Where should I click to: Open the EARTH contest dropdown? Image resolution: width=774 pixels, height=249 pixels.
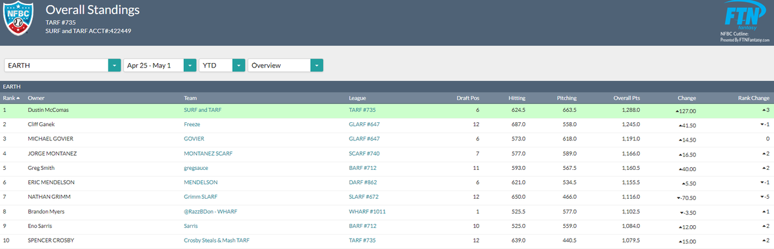tap(62, 66)
